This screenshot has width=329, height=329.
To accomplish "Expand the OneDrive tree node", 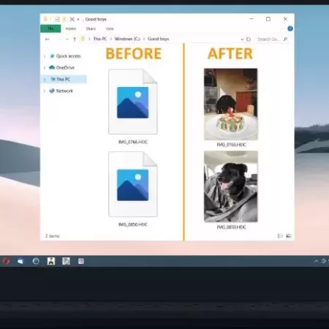I will 45,68.
